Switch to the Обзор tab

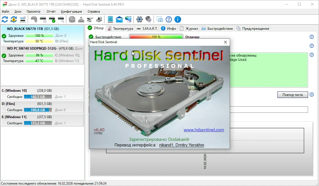click(x=96, y=28)
